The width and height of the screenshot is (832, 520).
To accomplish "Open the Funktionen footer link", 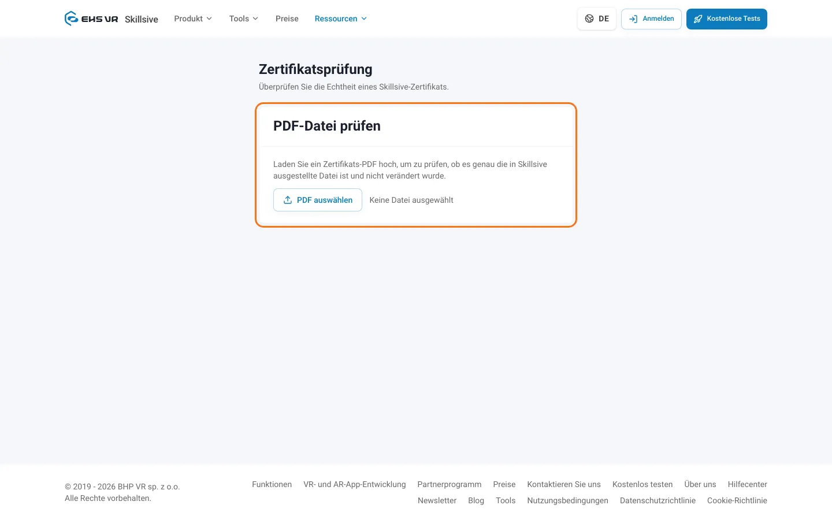I will click(x=272, y=484).
